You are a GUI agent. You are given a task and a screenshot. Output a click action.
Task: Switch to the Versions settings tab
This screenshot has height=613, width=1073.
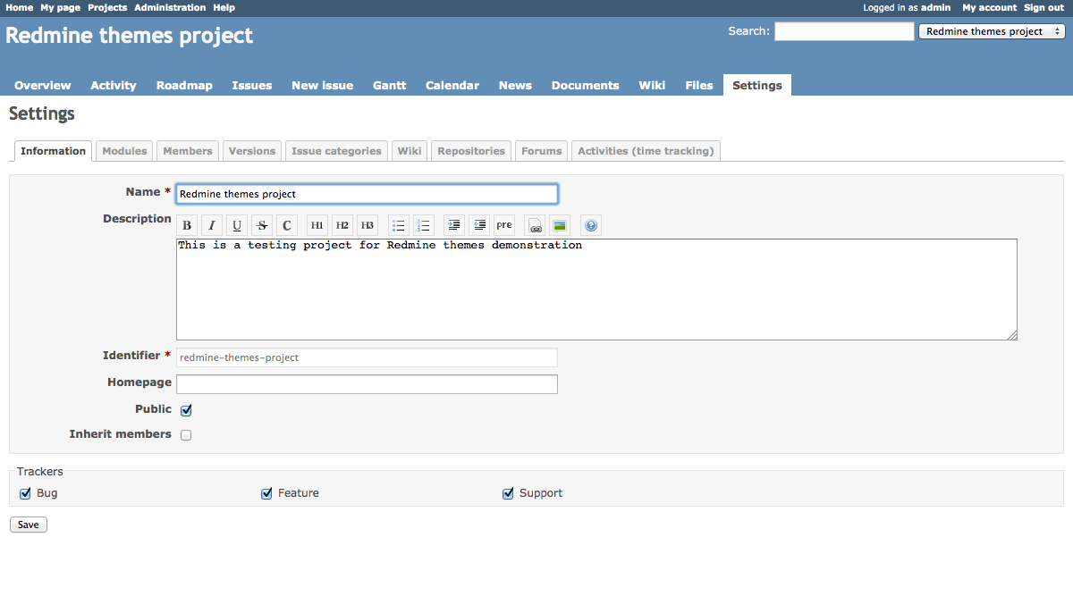click(252, 151)
